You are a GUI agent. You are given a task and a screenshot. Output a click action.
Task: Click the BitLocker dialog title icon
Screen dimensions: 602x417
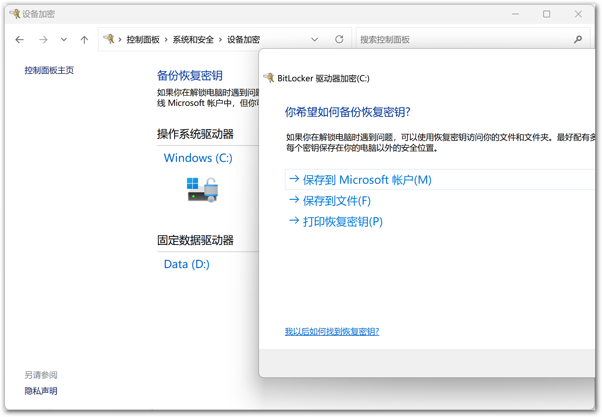point(269,78)
